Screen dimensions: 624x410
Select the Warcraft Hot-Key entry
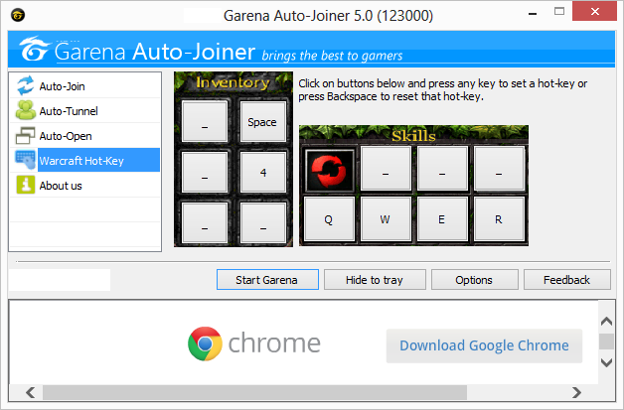coord(85,160)
